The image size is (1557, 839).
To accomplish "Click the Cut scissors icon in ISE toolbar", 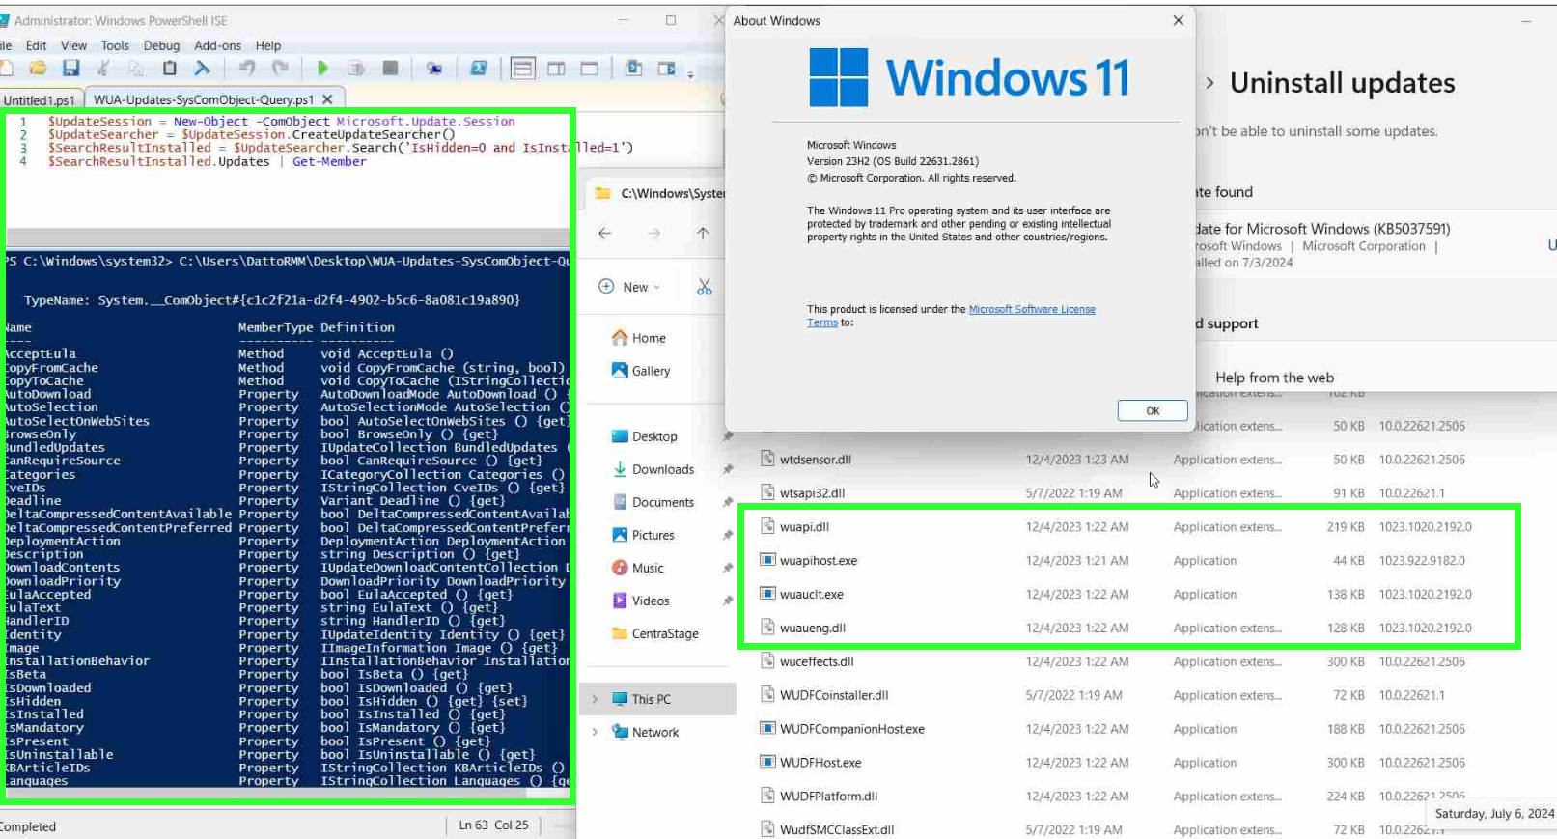I will [103, 68].
